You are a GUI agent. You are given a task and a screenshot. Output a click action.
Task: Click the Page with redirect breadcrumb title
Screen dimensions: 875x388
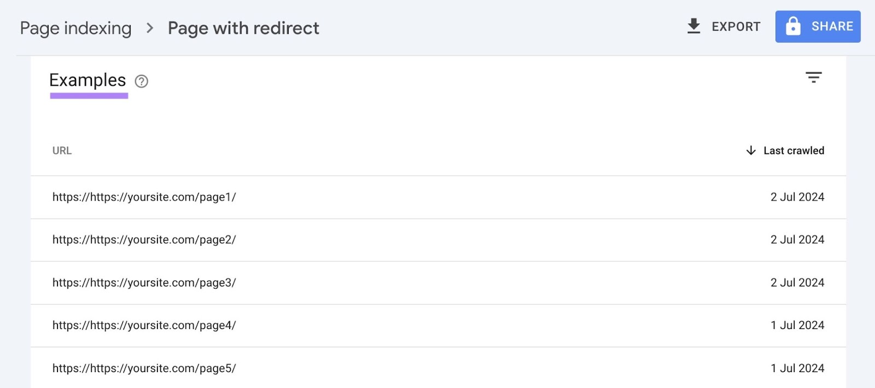tap(244, 28)
